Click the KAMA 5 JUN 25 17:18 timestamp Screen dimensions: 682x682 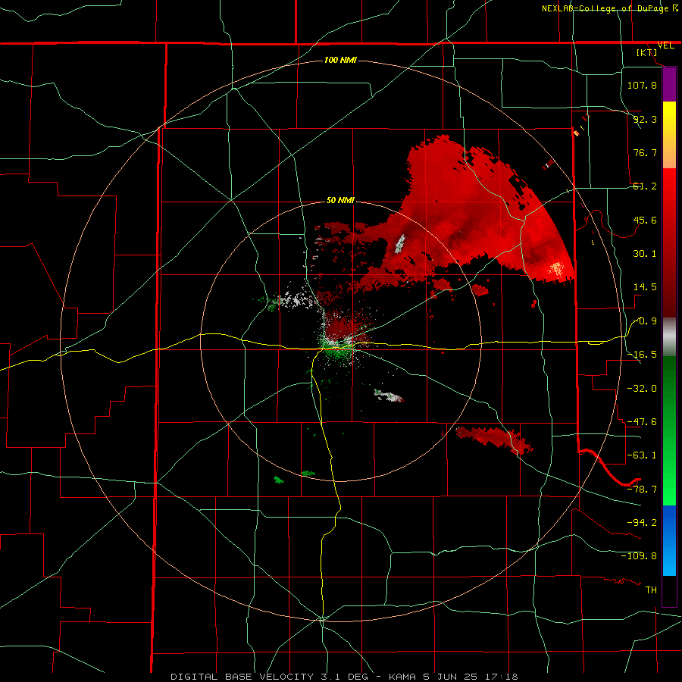click(x=453, y=677)
